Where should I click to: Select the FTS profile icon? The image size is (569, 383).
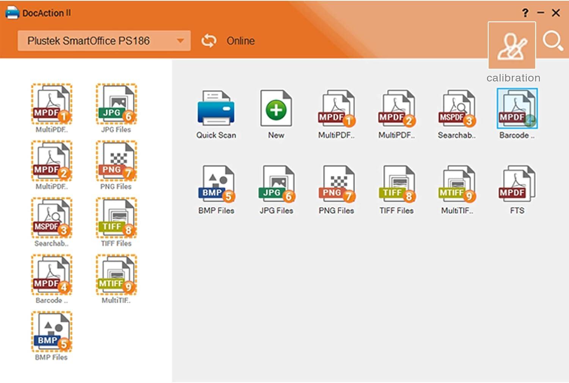click(x=517, y=184)
